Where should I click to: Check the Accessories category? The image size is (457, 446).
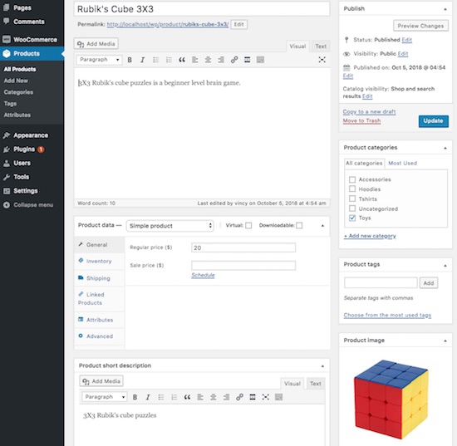click(x=352, y=179)
